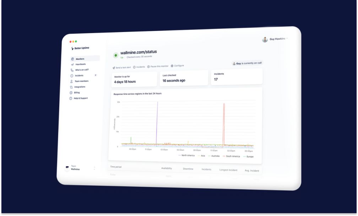Click the tall red spike in the chart

click(x=224, y=124)
